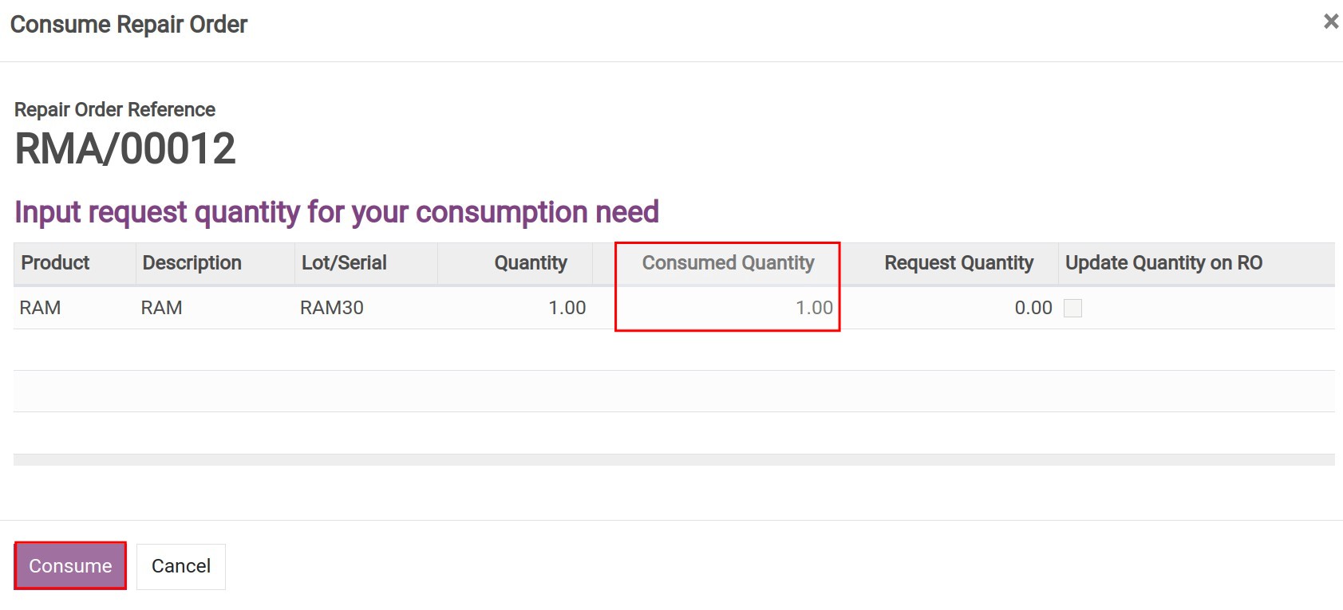Click the gray table footer bar
This screenshot has width=1343, height=610.
click(673, 460)
